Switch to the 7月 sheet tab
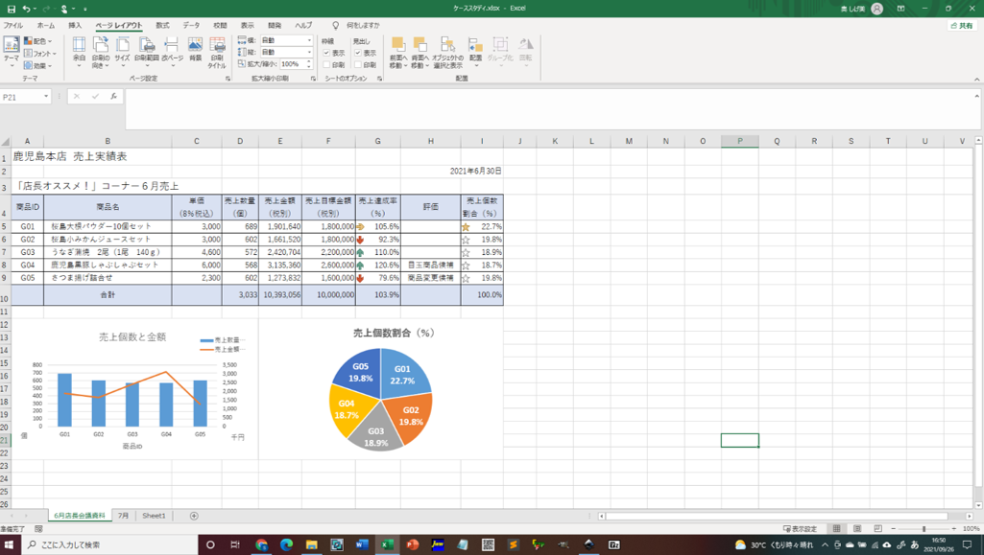Image resolution: width=984 pixels, height=555 pixels. pyautogui.click(x=123, y=516)
